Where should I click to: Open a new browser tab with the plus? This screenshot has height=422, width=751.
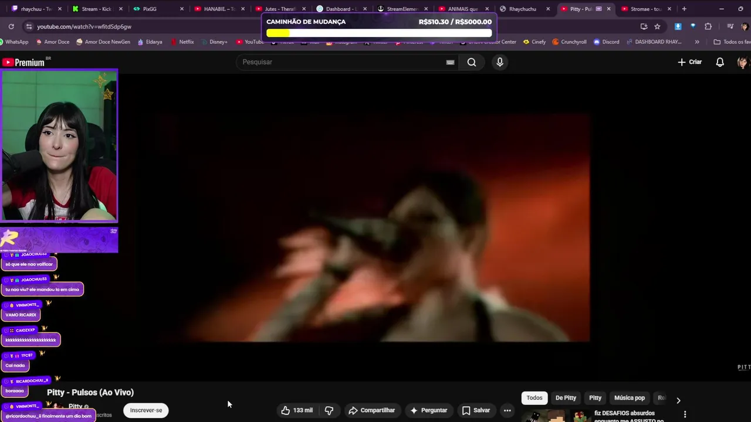684,9
